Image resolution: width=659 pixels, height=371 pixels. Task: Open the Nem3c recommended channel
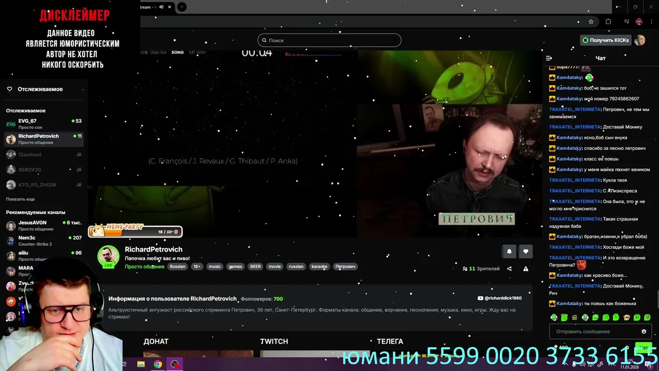pos(44,241)
